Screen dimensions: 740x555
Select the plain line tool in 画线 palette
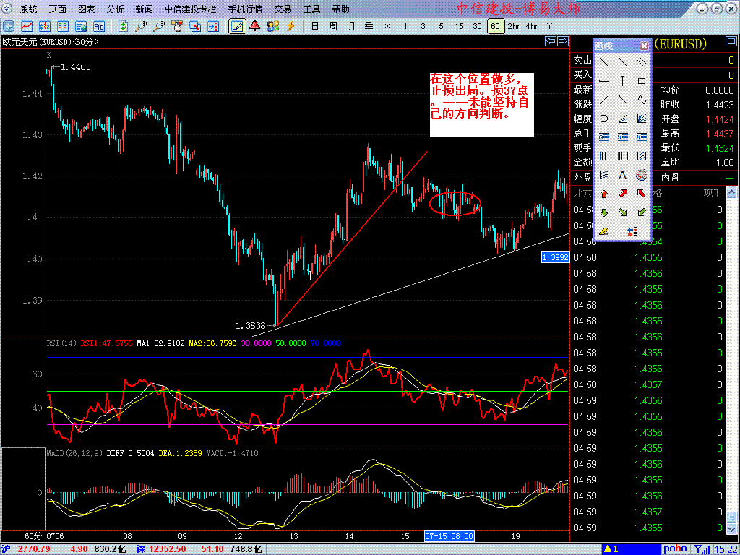pos(603,62)
